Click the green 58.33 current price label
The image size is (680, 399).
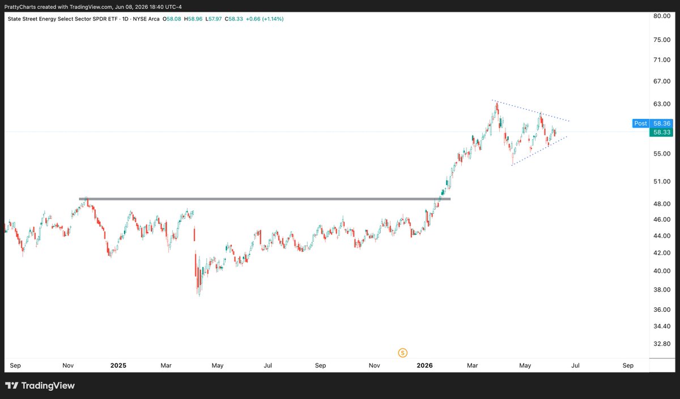[661, 131]
